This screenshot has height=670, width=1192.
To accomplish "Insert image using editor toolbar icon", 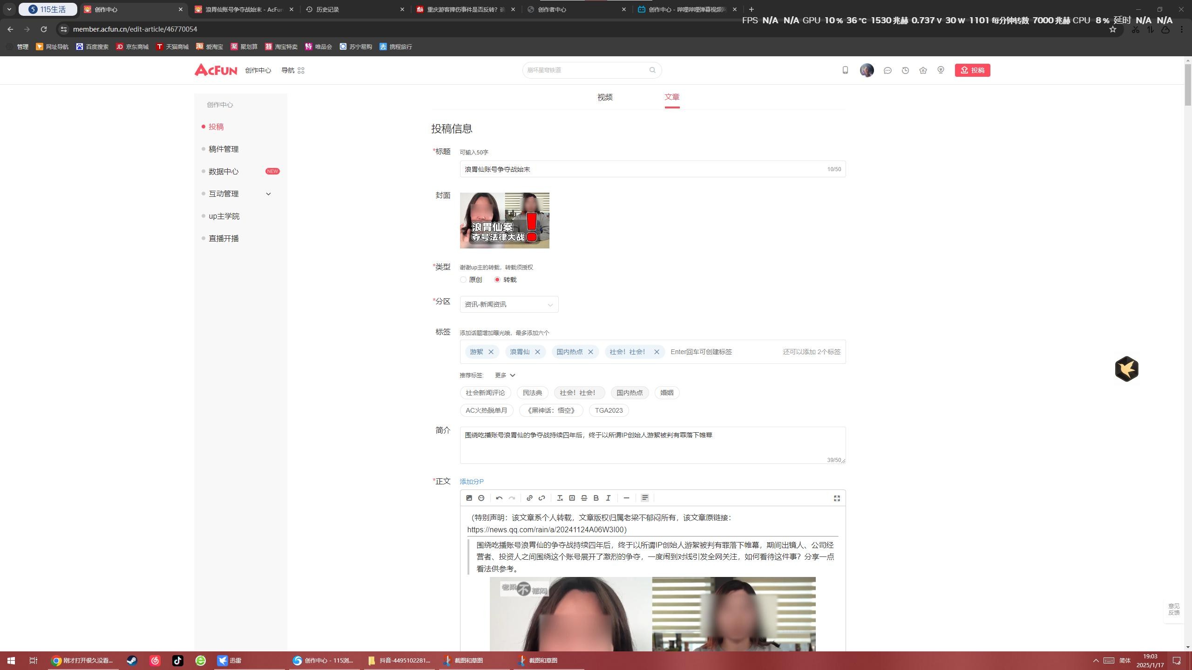I will (469, 498).
